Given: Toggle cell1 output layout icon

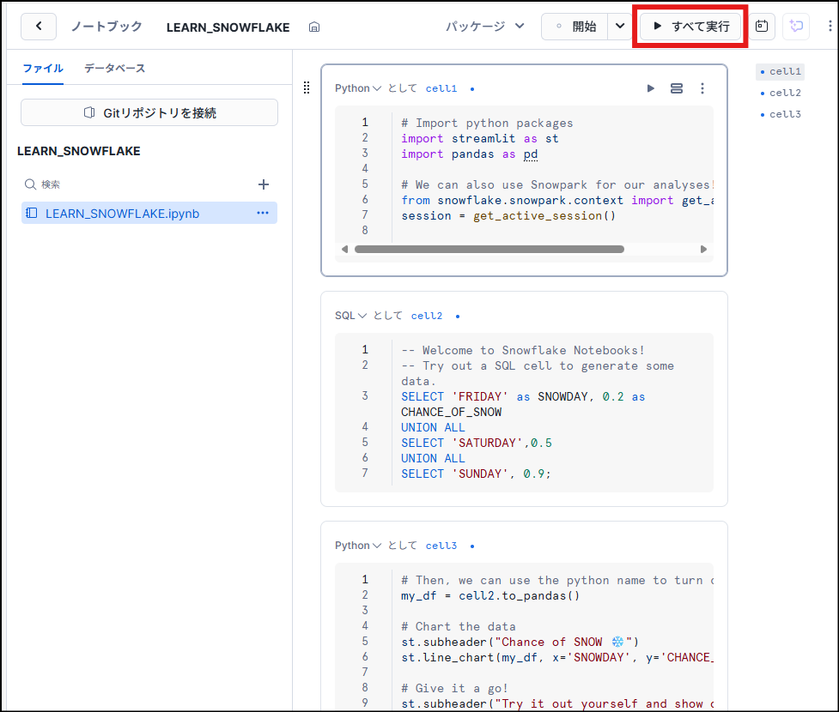Looking at the screenshot, I should point(677,88).
